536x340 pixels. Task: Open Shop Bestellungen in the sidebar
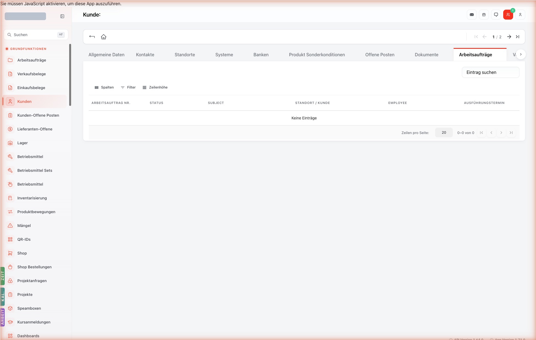click(35, 267)
